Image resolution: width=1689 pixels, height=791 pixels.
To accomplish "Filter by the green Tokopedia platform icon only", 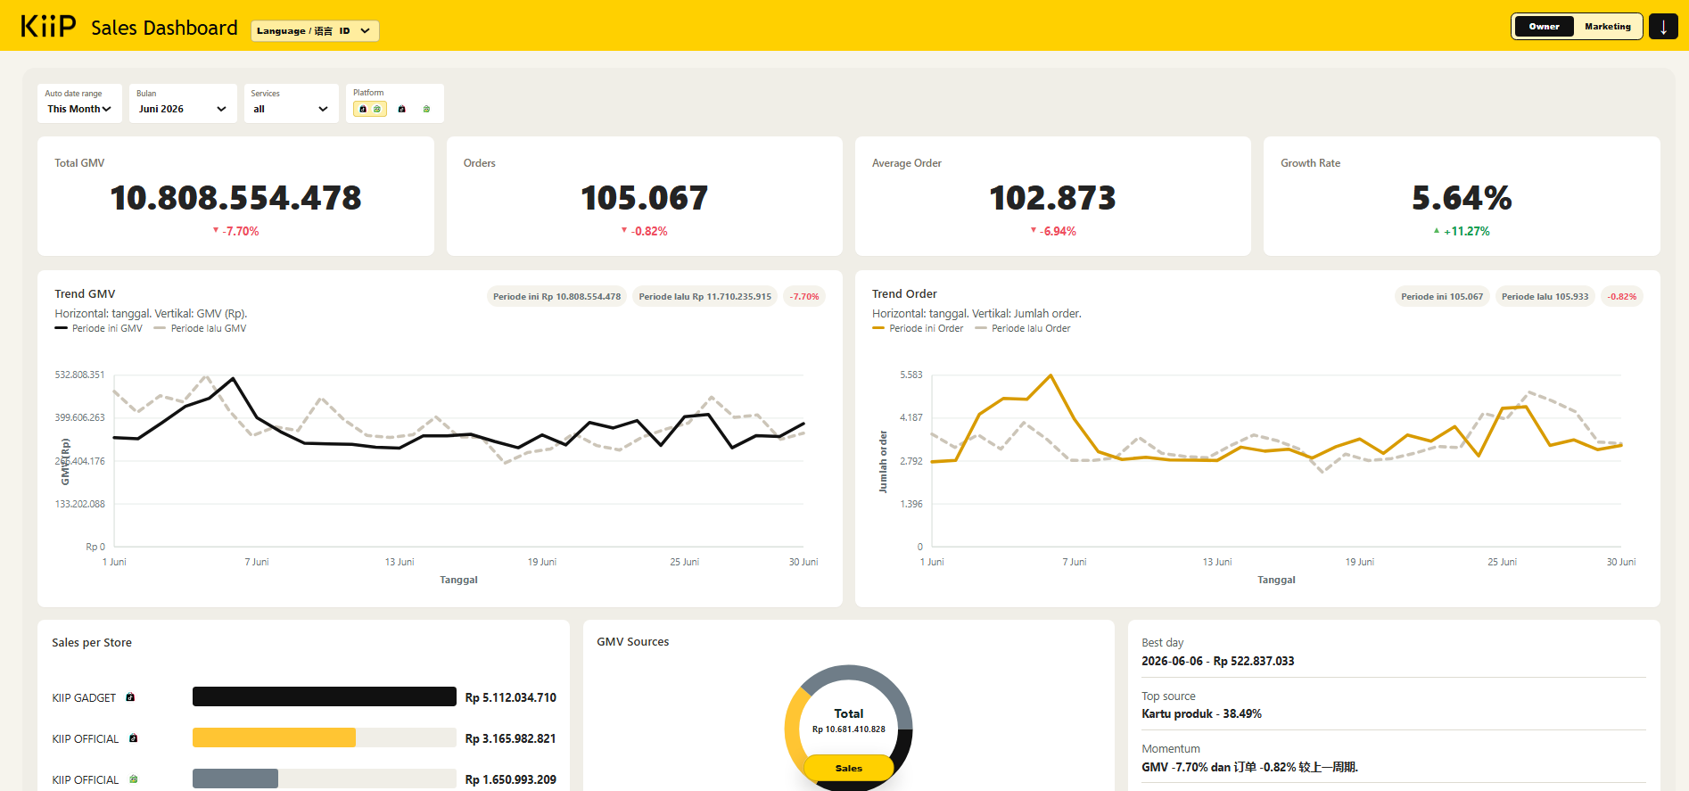I will pos(426,109).
